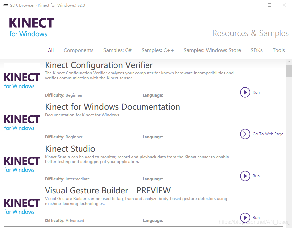The image size is (292, 228).
Task: Click the Kinect for Windows header logo
Action: [31, 27]
